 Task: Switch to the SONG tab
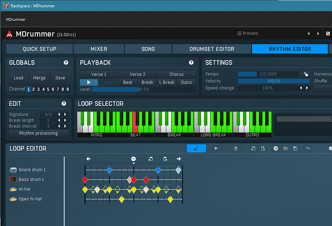tap(148, 49)
